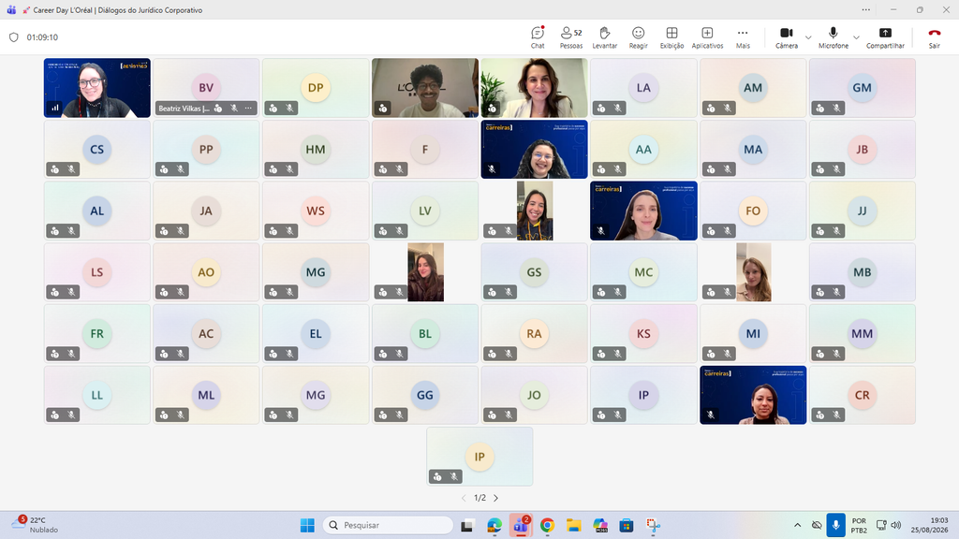Click the shield security icon beside timer
The image size is (959, 539).
(x=13, y=37)
